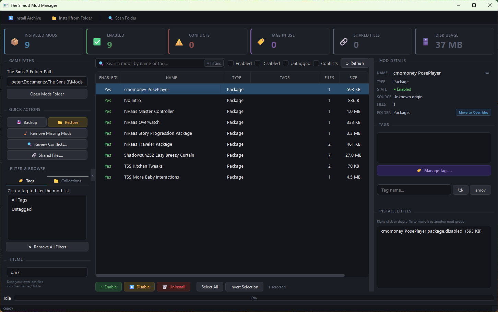Screen dimensions: 498x312
Task: Select the NRaas Master Controller row
Action: pyautogui.click(x=232, y=112)
